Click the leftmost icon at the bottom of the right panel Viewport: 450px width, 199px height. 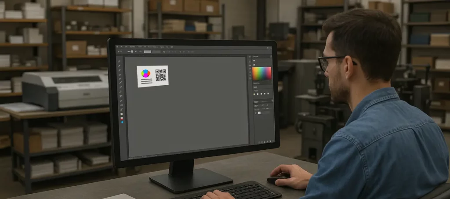pos(259,141)
